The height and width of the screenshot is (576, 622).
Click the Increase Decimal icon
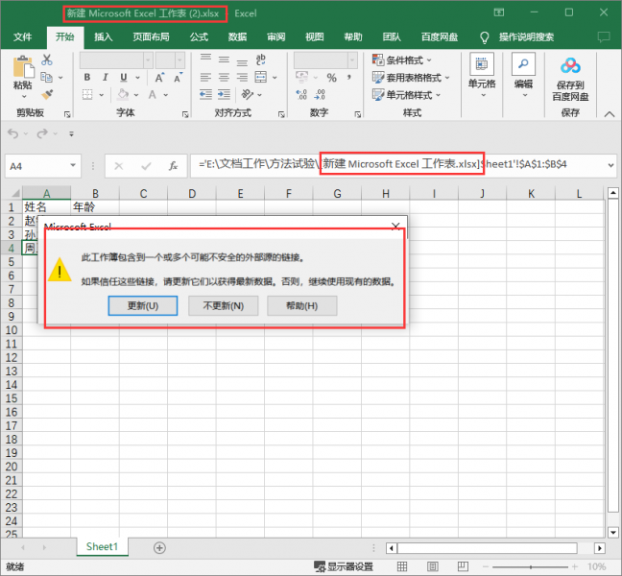tap(301, 94)
